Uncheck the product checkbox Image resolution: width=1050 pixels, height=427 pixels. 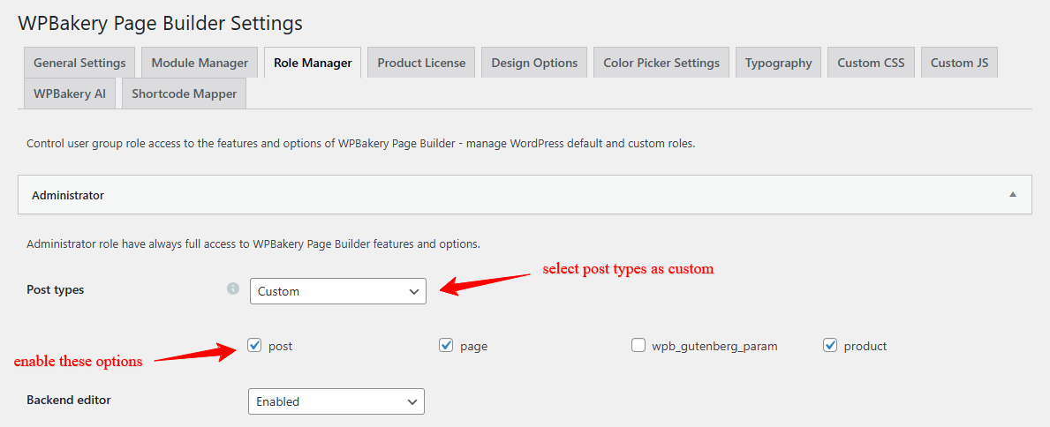(830, 346)
